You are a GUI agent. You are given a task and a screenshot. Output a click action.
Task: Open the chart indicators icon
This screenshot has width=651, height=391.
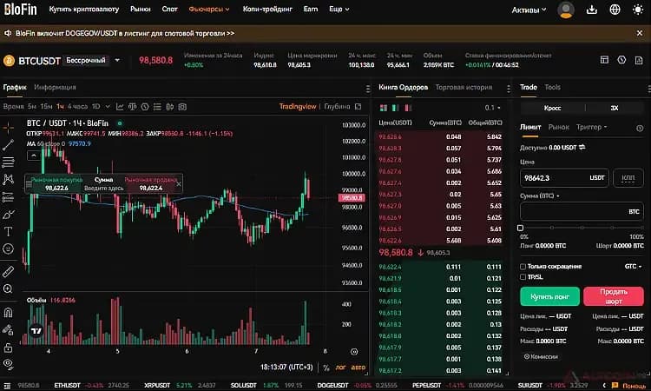[120, 107]
